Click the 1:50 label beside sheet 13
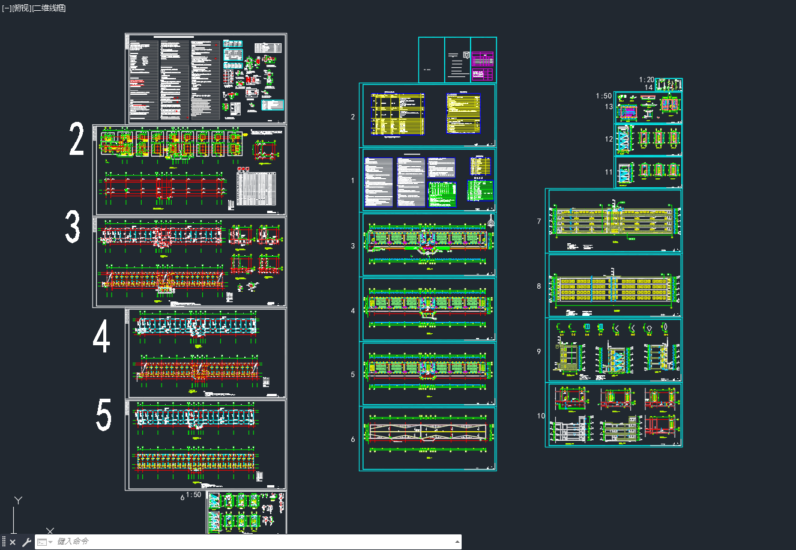 click(604, 96)
